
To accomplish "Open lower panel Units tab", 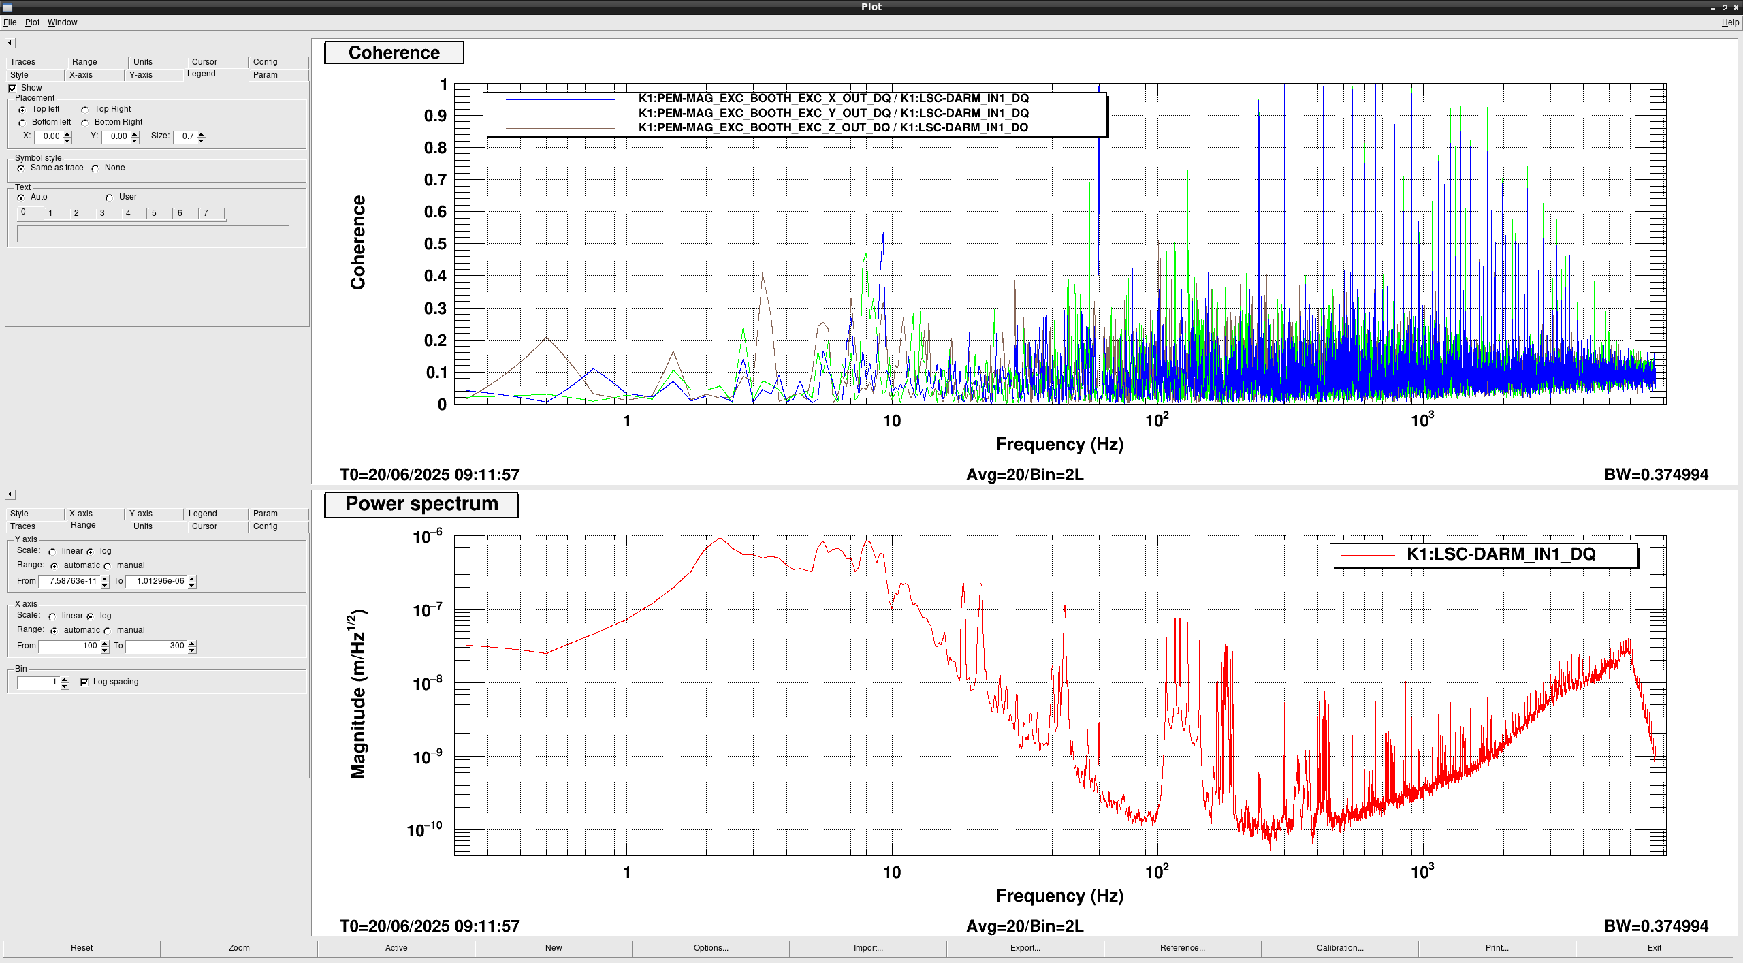I will coord(157,526).
